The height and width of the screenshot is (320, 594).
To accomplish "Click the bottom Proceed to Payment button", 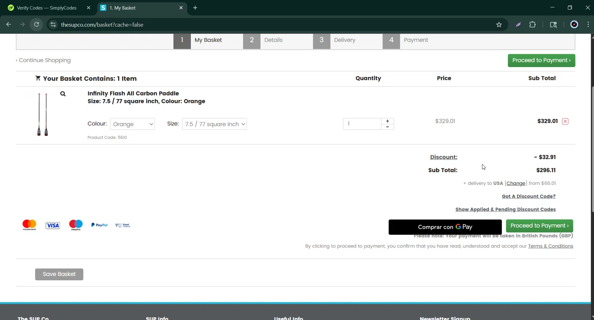I will click(539, 226).
